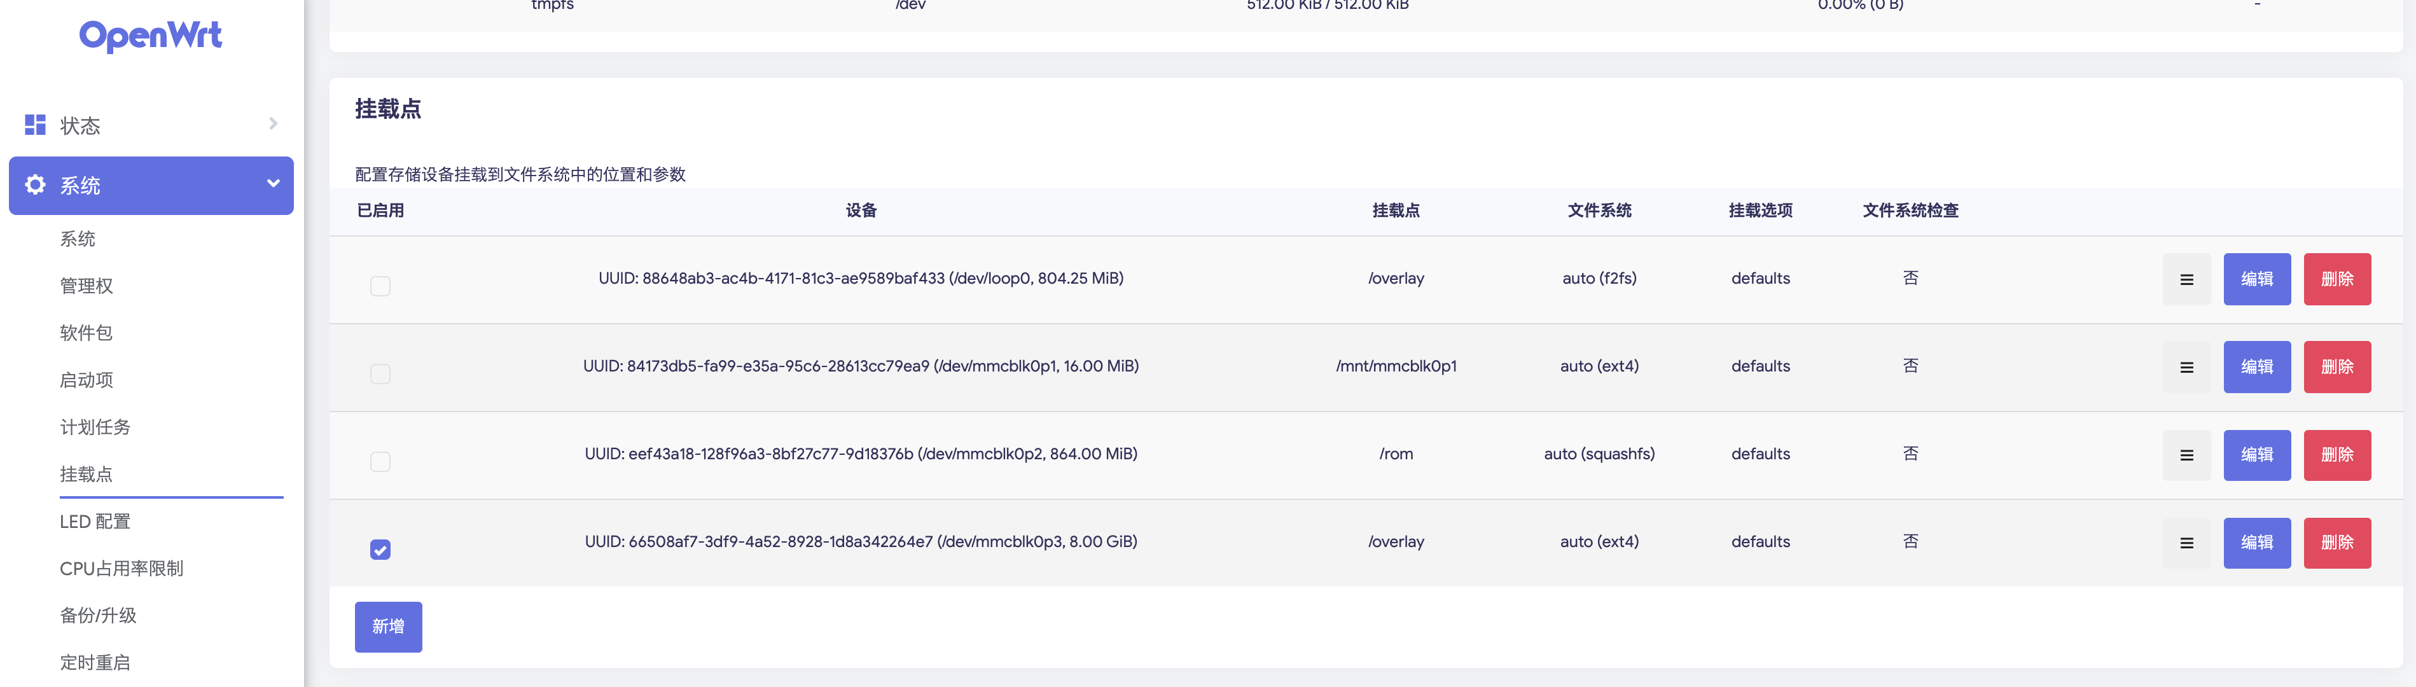The height and width of the screenshot is (687, 2416).
Task: Open options menu for the mmcblk0p3 overlay mount row
Action: 2186,543
